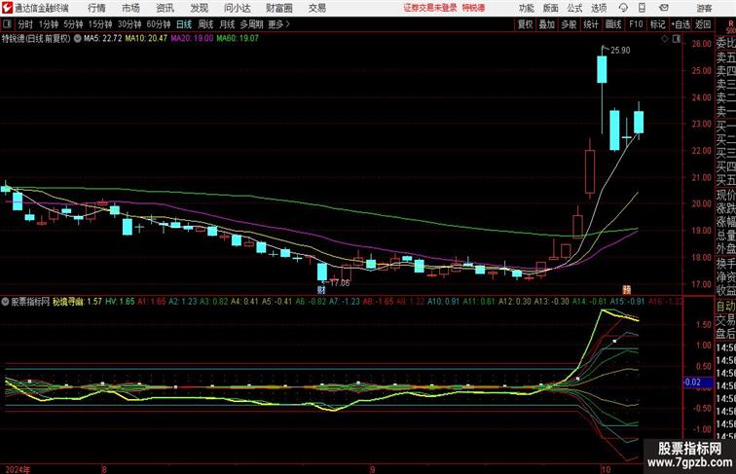The width and height of the screenshot is (736, 474).
Task: Expand the 更多 periods chevron
Action: coord(278,24)
